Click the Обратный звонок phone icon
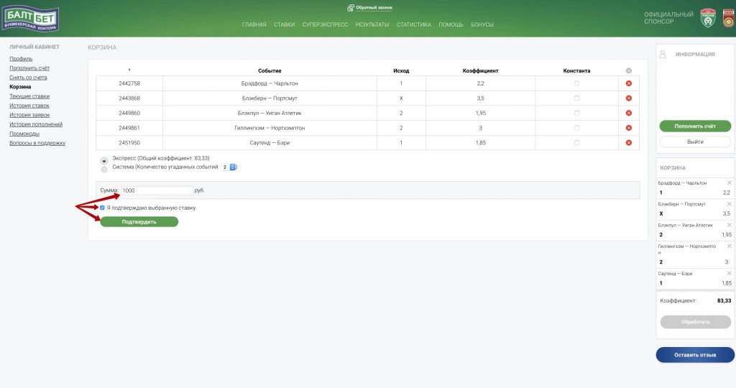The image size is (736, 388). tap(351, 8)
